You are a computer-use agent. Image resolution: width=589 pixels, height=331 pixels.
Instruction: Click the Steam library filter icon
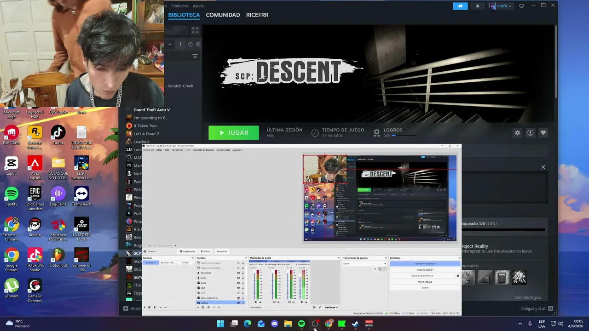195,56
